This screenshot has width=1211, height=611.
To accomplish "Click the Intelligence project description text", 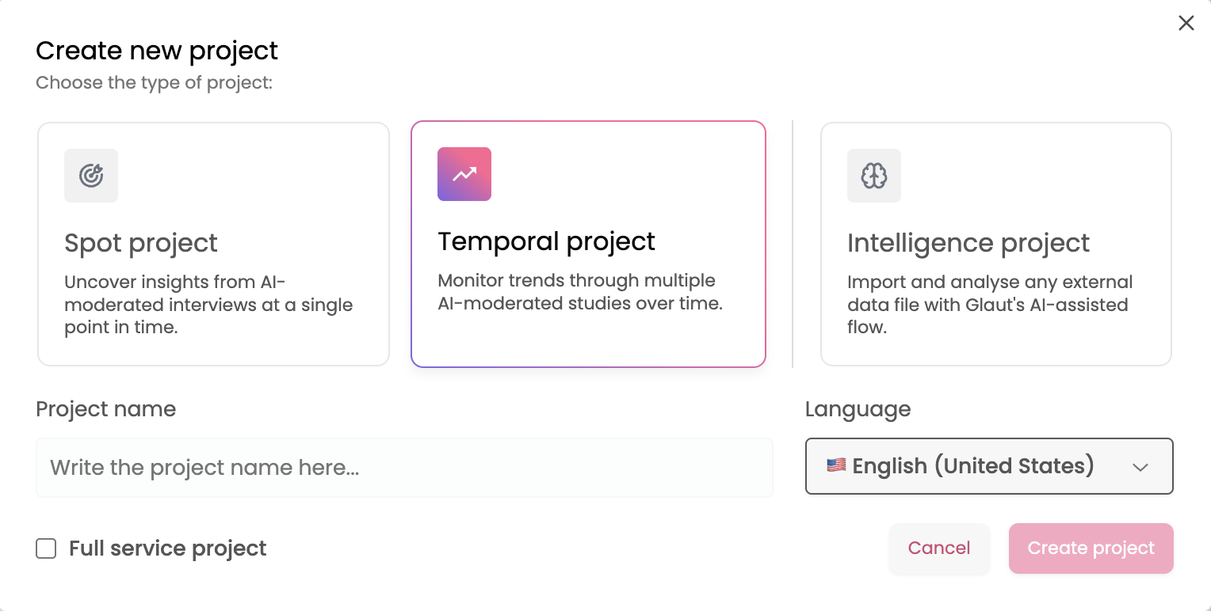I will point(990,305).
